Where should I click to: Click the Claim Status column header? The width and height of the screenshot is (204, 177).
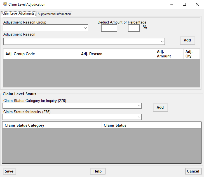(151, 125)
